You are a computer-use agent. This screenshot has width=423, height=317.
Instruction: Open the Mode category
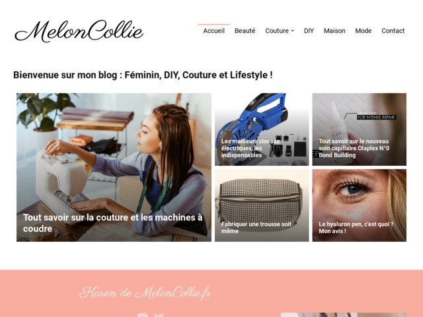tap(363, 31)
